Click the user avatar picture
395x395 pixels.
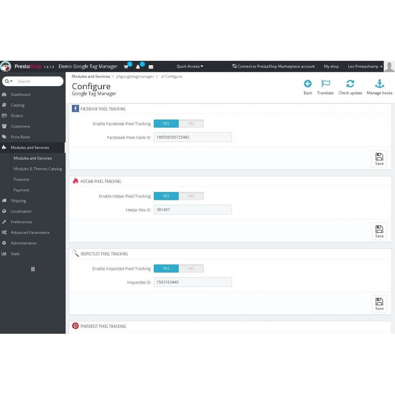coord(389,66)
